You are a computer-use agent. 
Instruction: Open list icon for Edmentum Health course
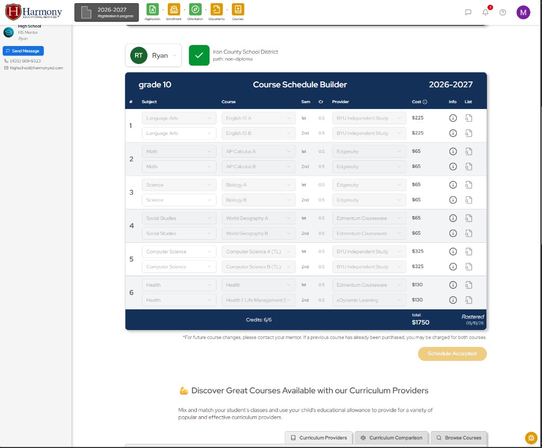pos(469,285)
